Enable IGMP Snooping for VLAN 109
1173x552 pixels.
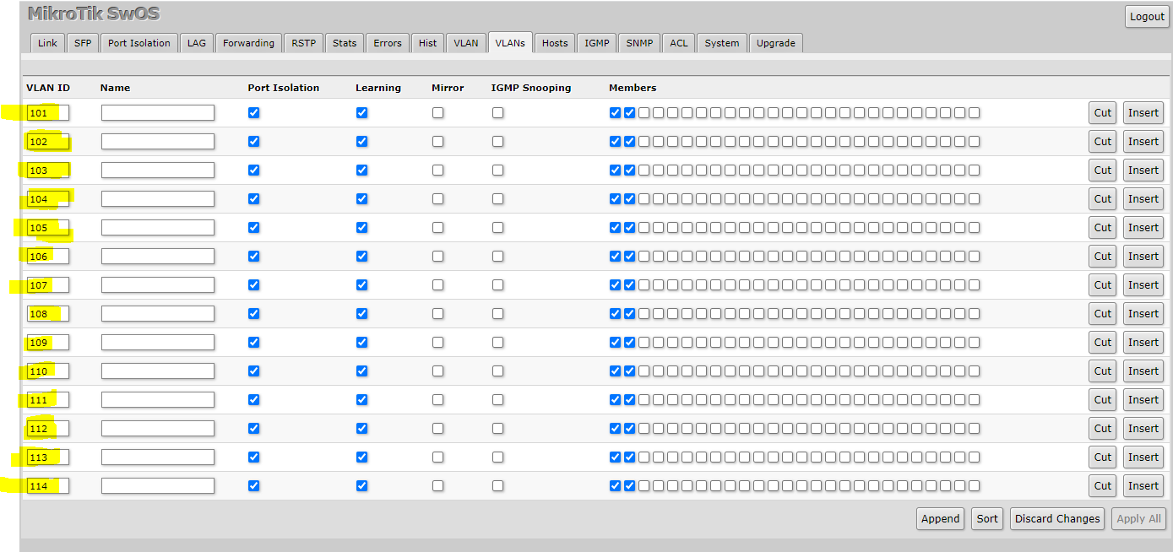[497, 343]
